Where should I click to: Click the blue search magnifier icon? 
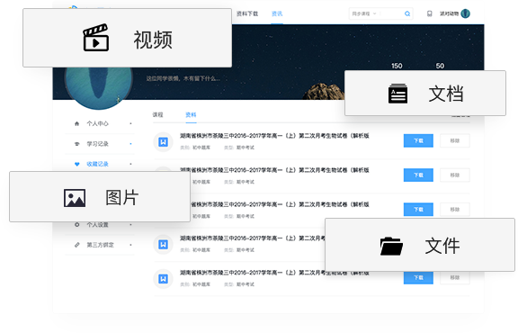[x=407, y=13]
